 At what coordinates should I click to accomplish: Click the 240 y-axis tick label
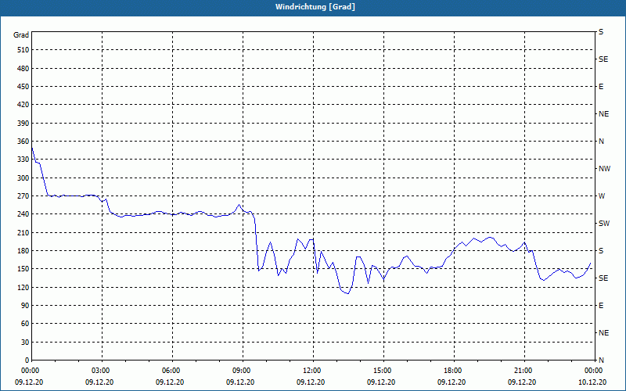[x=23, y=214]
